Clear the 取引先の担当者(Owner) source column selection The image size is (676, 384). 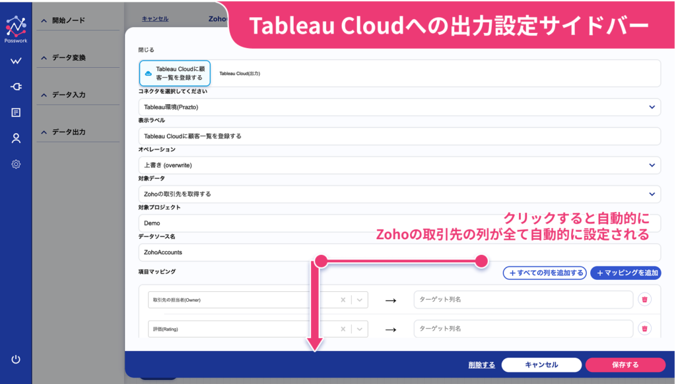343,300
